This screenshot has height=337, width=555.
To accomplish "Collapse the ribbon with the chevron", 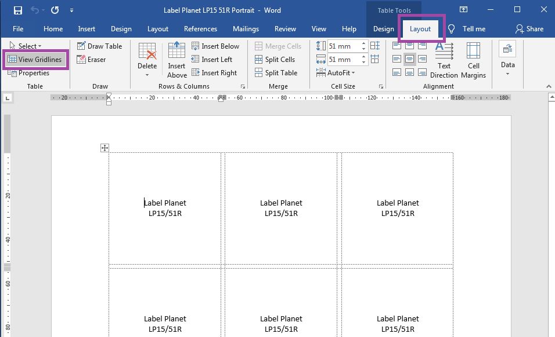I will (549, 86).
